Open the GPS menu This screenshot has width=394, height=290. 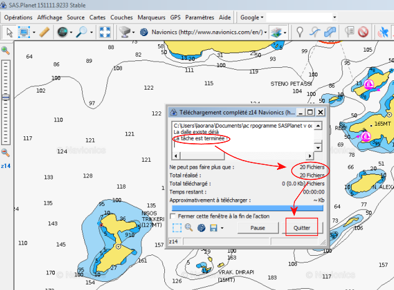175,17
